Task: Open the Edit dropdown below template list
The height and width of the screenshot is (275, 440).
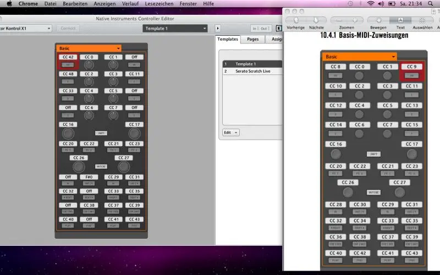Action: tap(230, 133)
